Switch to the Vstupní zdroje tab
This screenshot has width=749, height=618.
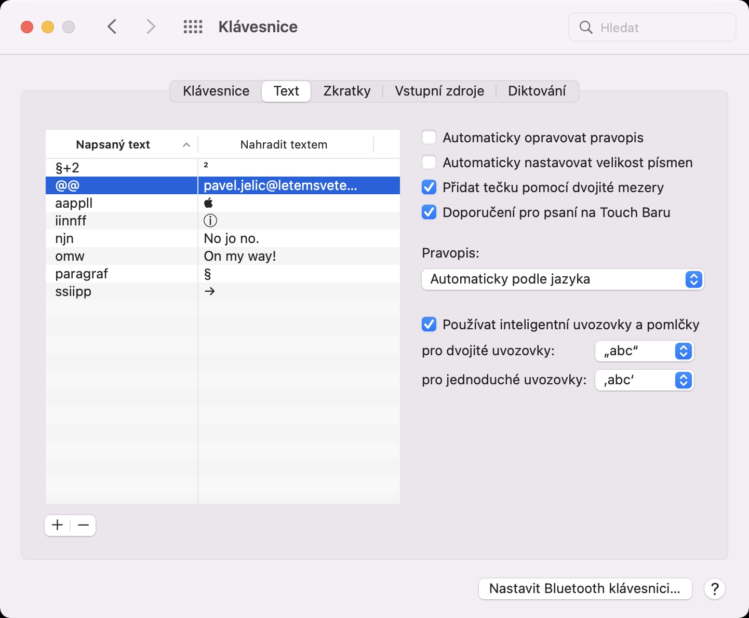pos(439,91)
